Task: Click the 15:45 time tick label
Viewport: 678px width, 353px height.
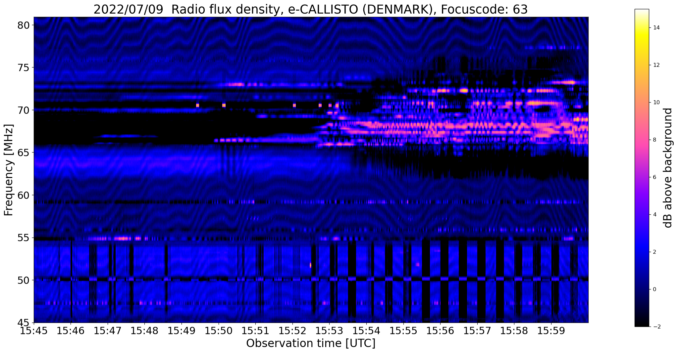Action: pos(34,331)
